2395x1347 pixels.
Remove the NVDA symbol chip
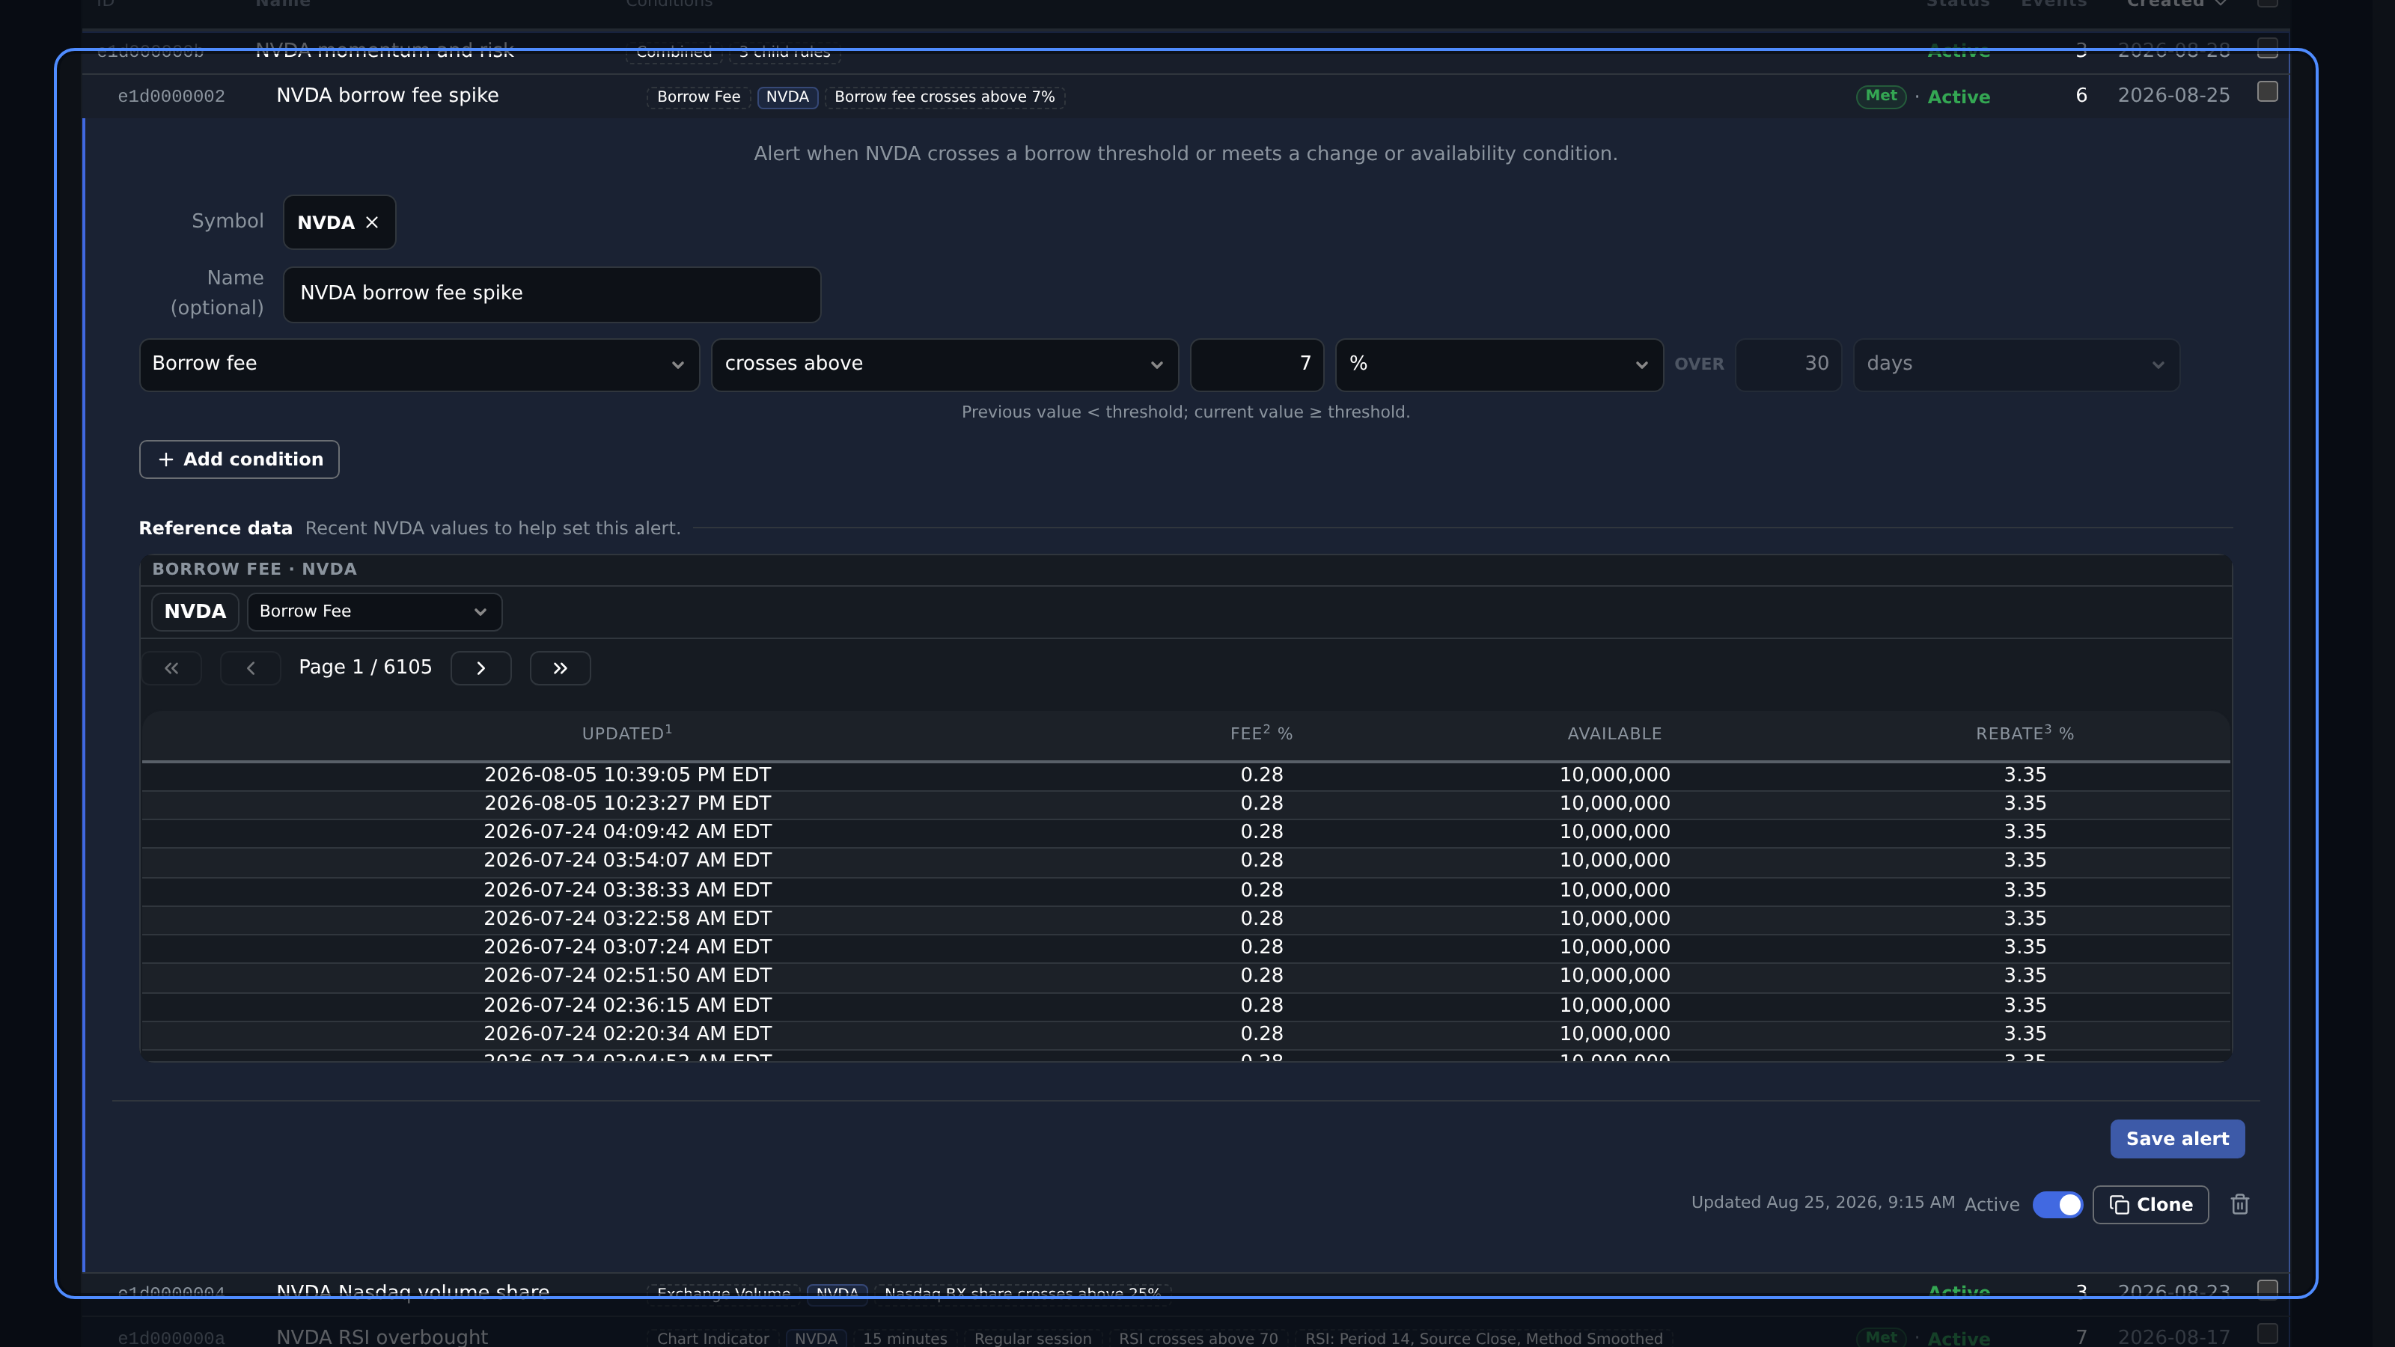[372, 222]
